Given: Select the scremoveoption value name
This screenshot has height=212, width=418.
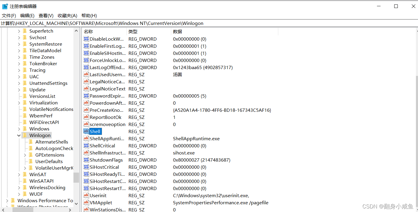Looking at the screenshot, I should point(108,124).
